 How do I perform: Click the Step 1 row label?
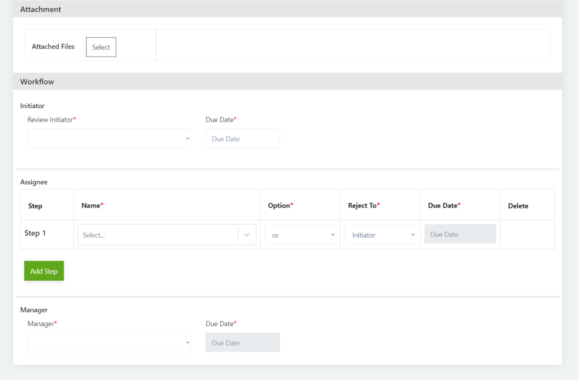coord(35,233)
